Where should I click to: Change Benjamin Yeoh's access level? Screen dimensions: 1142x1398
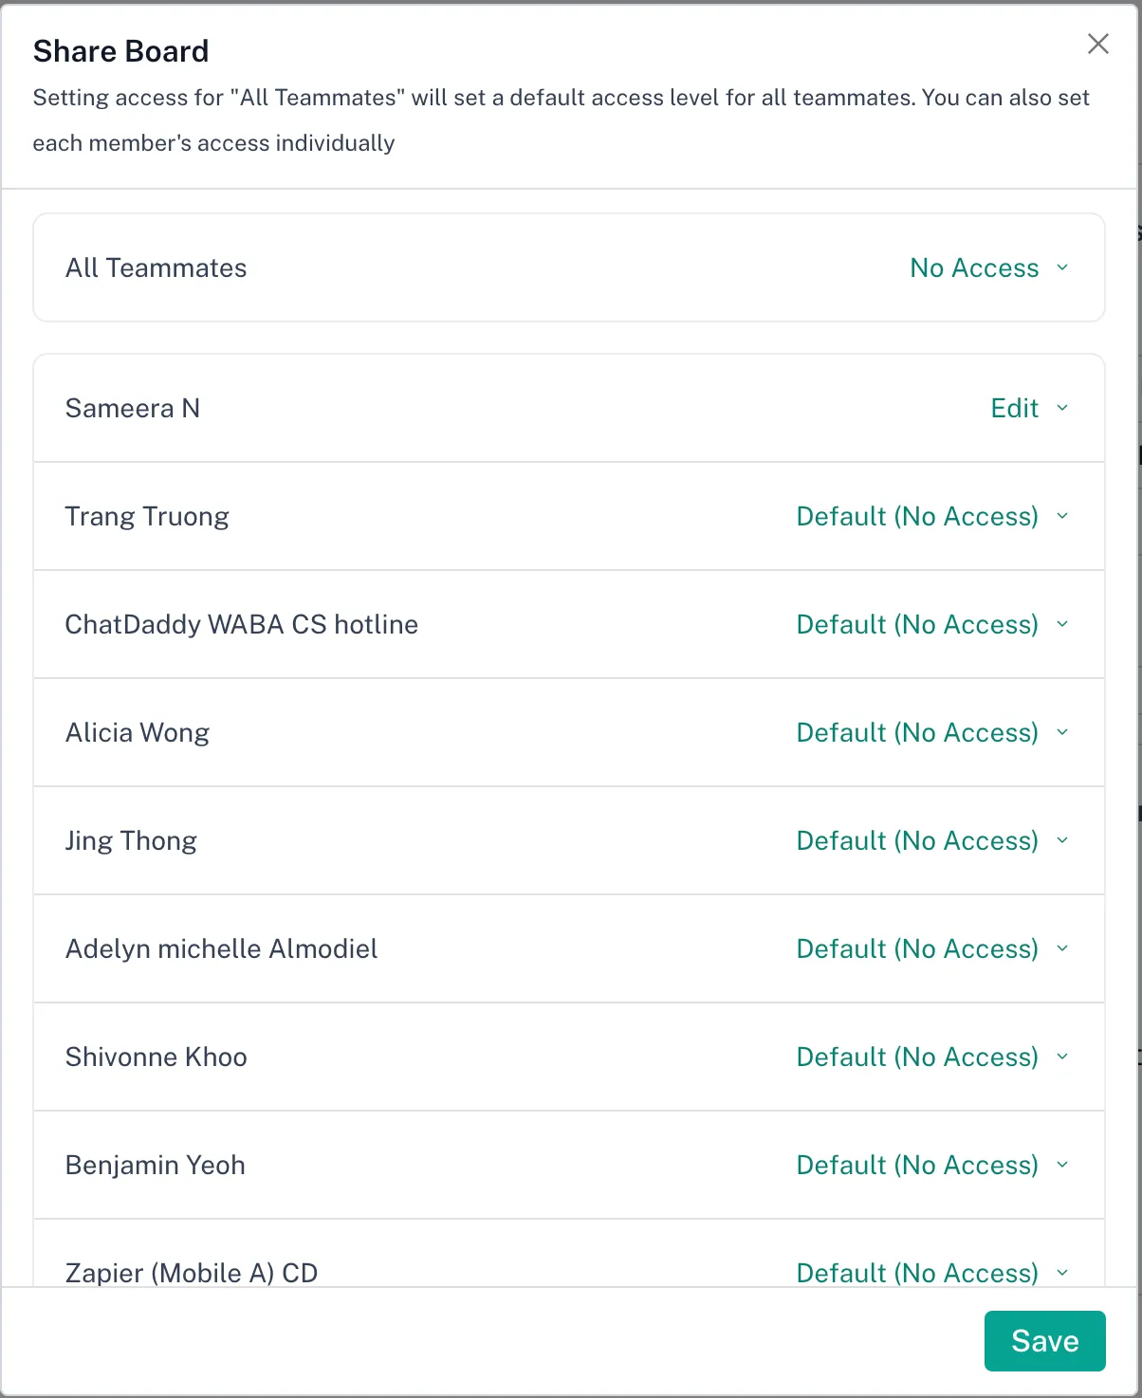click(x=917, y=1166)
